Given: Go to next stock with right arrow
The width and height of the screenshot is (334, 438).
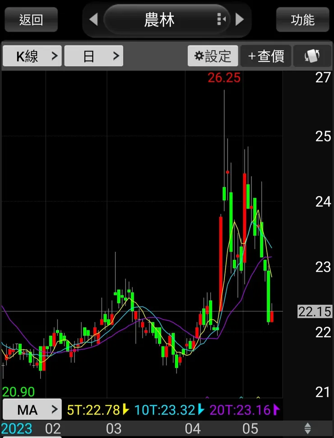Looking at the screenshot, I should tap(240, 19).
